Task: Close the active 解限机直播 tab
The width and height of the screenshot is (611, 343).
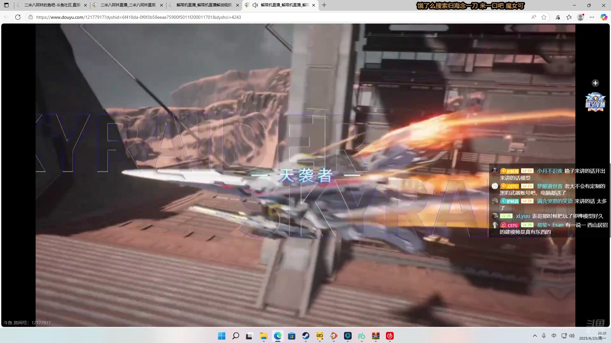Action: [x=313, y=5]
